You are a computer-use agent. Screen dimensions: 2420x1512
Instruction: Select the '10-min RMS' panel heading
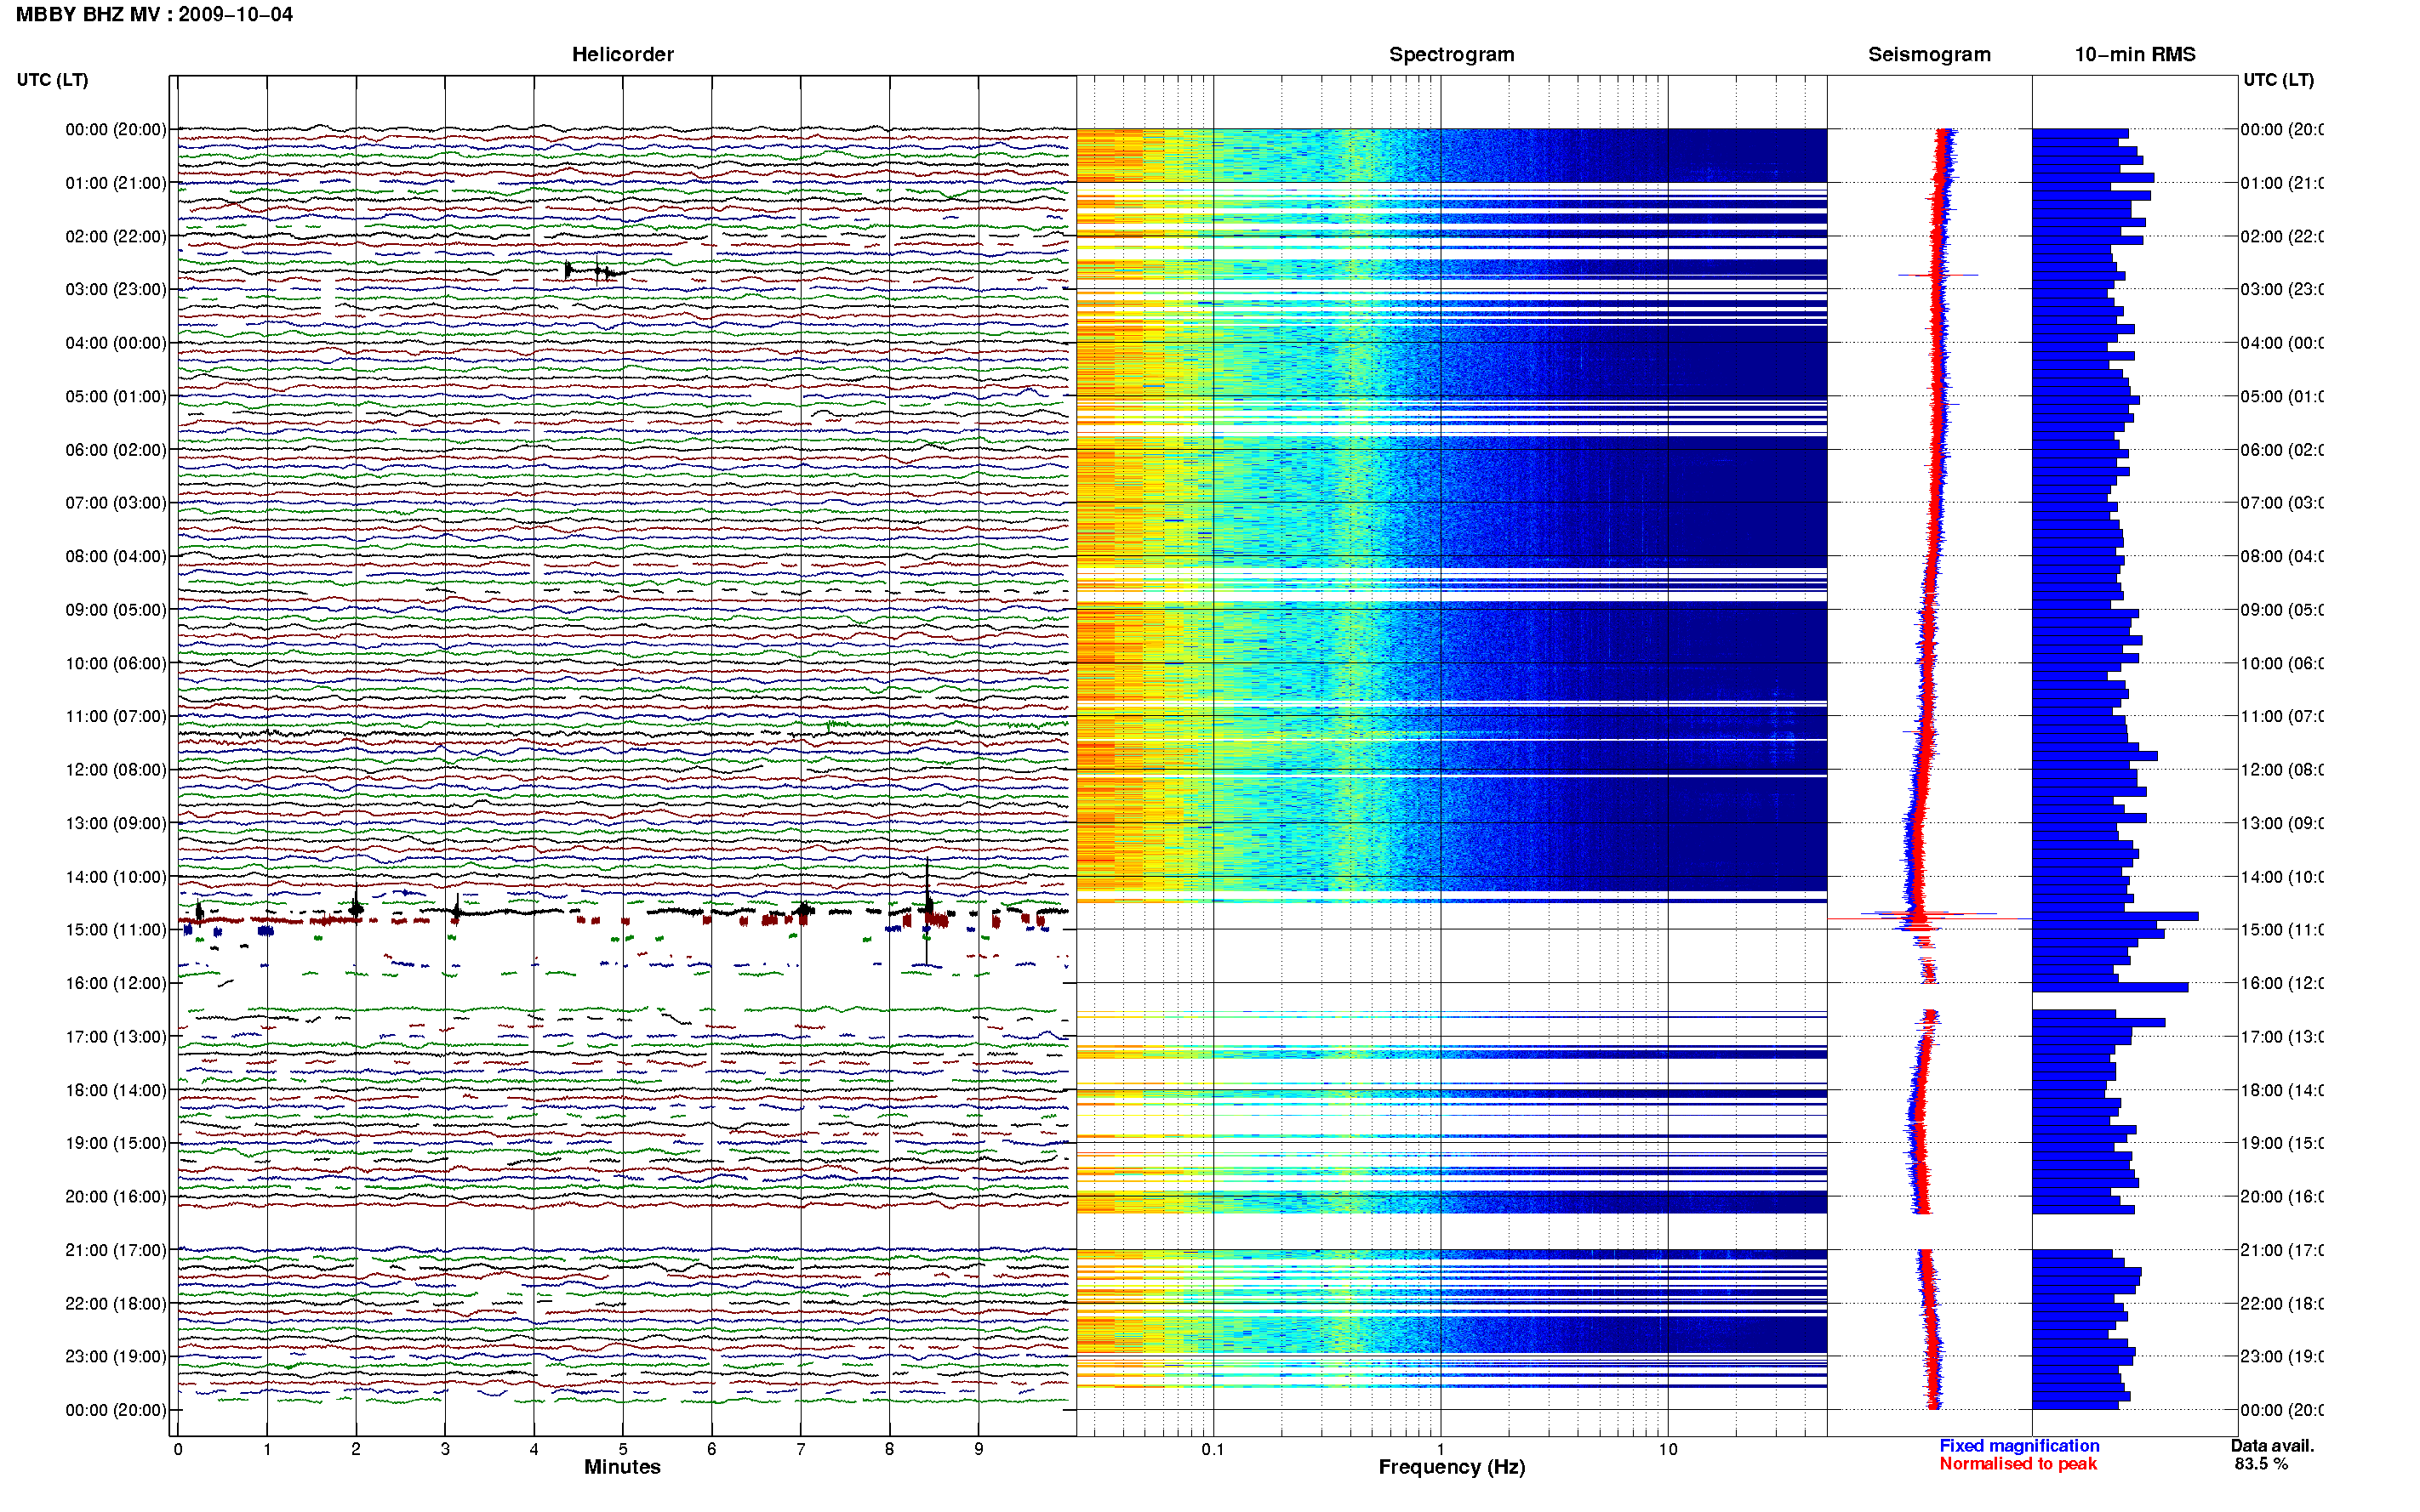(2134, 54)
